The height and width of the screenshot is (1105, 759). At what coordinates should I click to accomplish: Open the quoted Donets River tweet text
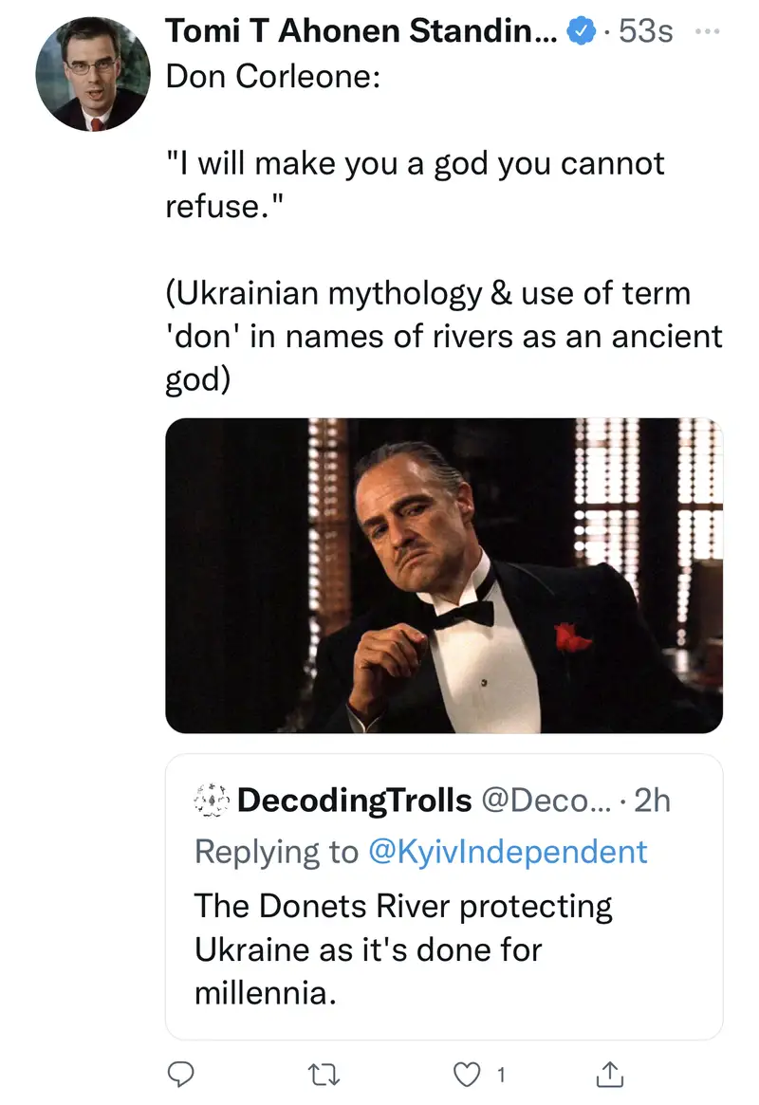coord(403,949)
